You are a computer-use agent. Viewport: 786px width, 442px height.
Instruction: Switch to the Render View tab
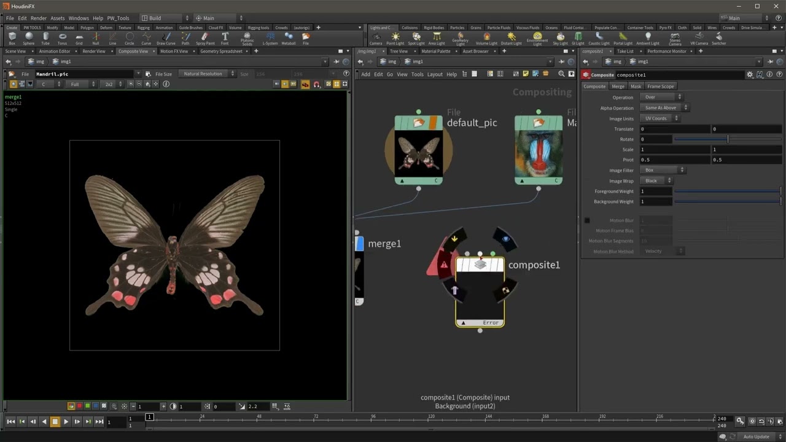point(94,52)
